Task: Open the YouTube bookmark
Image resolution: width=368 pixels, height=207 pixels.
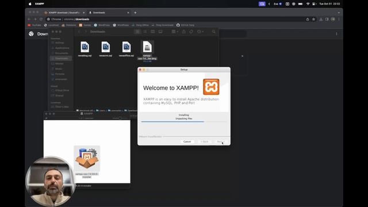Action: tap(34, 25)
